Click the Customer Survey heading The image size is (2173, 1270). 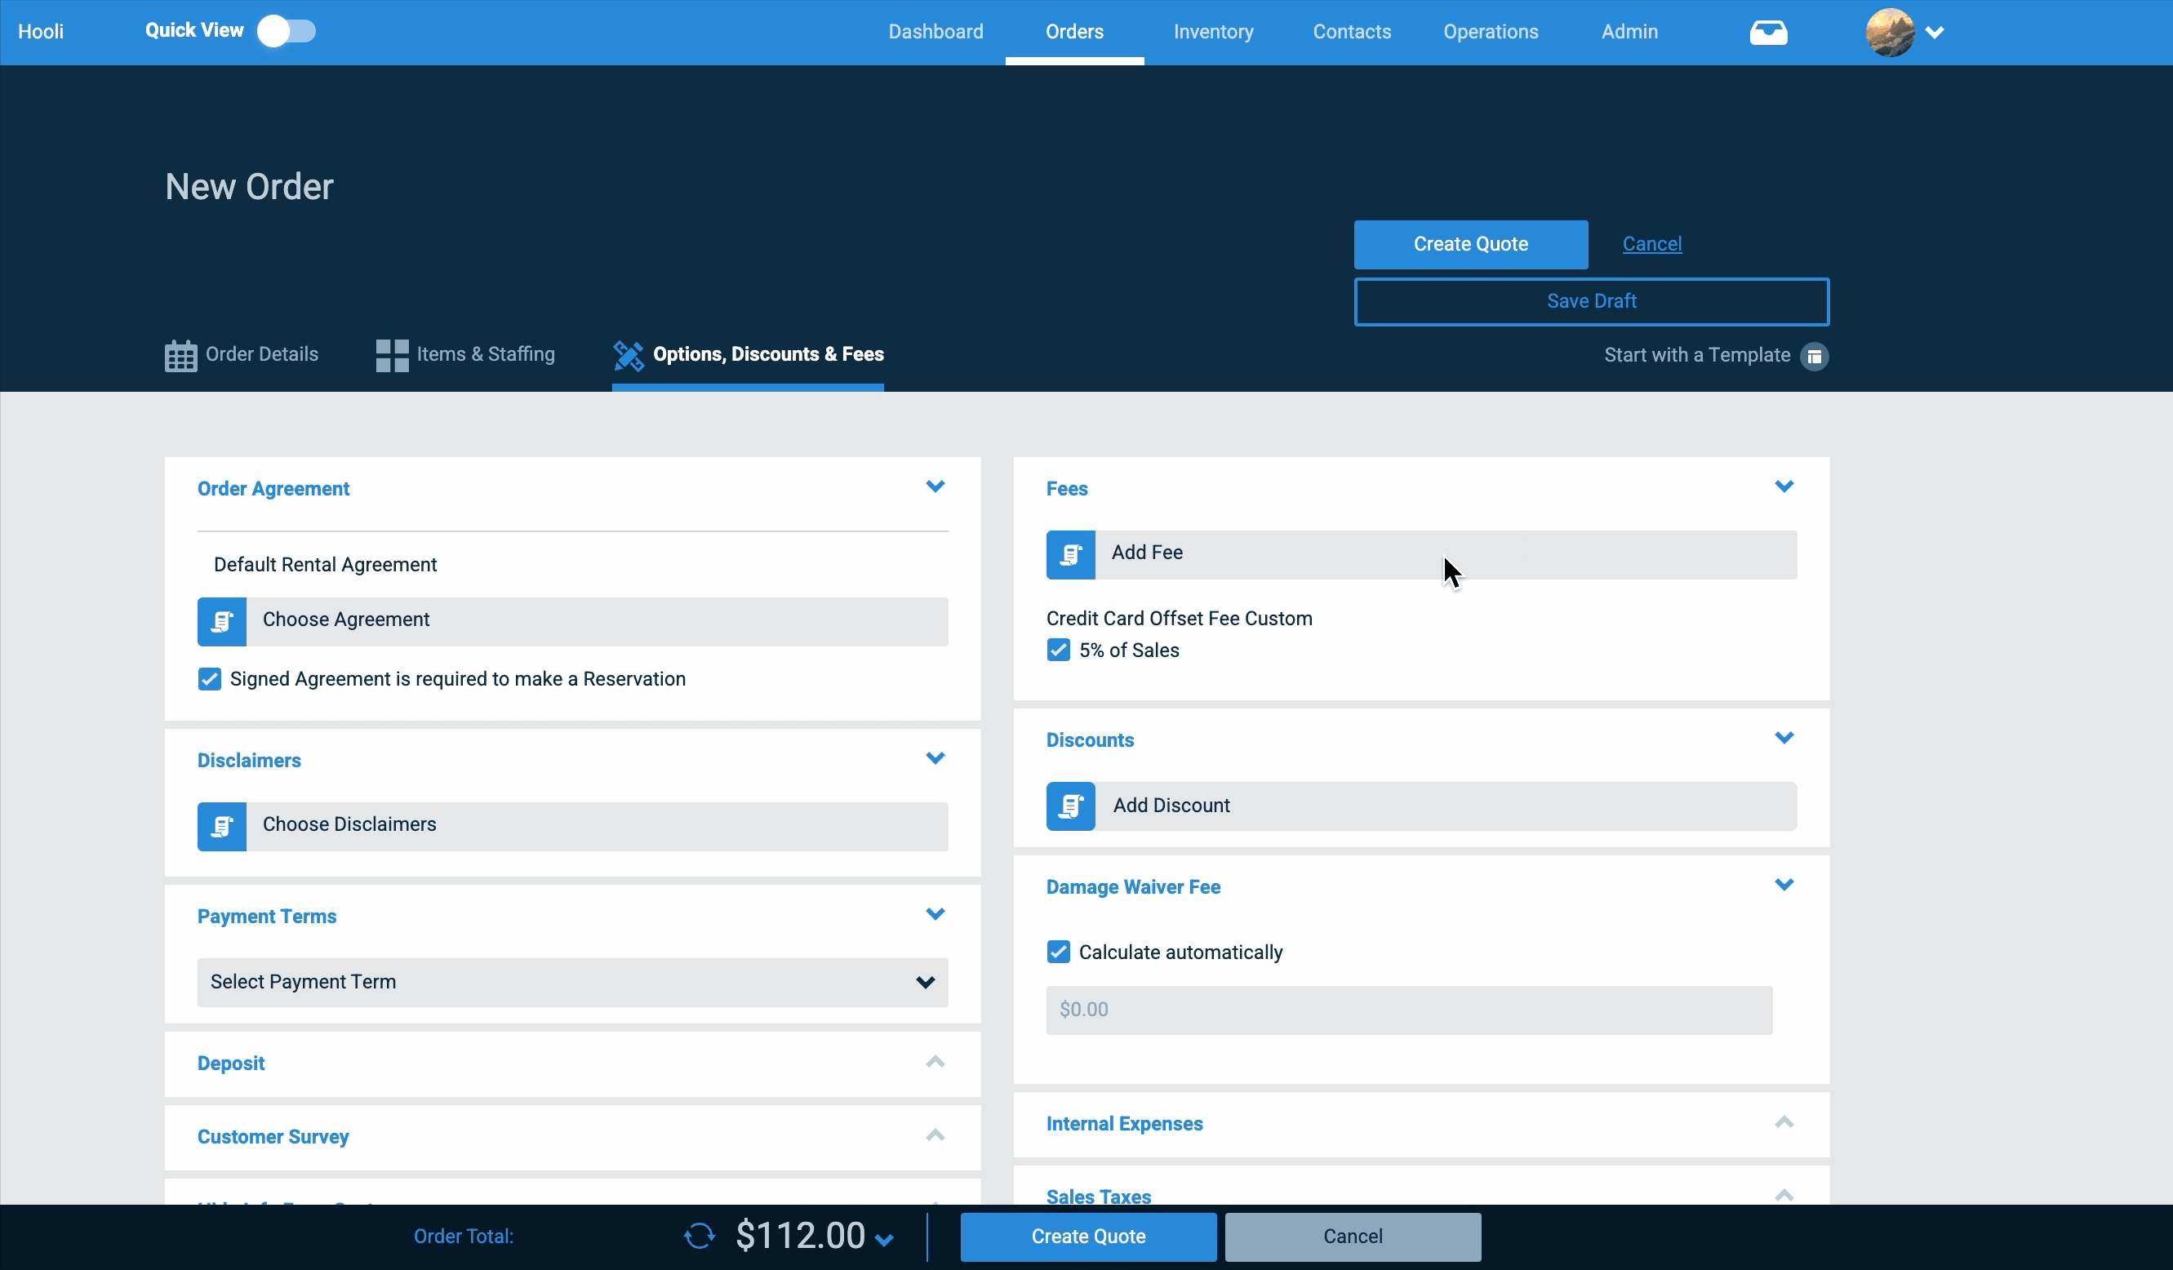pyautogui.click(x=273, y=1137)
